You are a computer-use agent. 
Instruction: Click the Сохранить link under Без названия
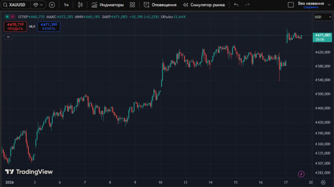pyautogui.click(x=311, y=7)
